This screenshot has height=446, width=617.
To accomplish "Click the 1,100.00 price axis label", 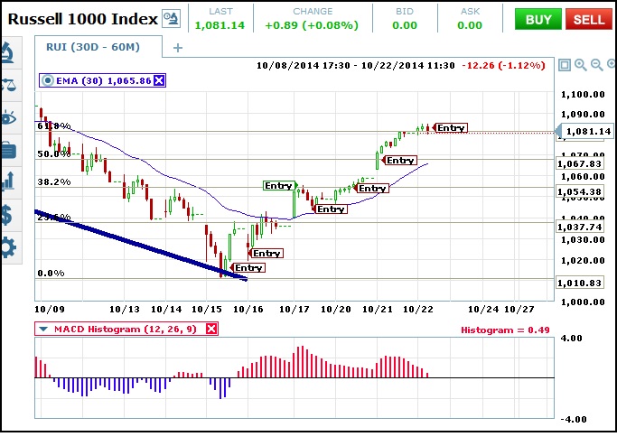I will point(583,94).
